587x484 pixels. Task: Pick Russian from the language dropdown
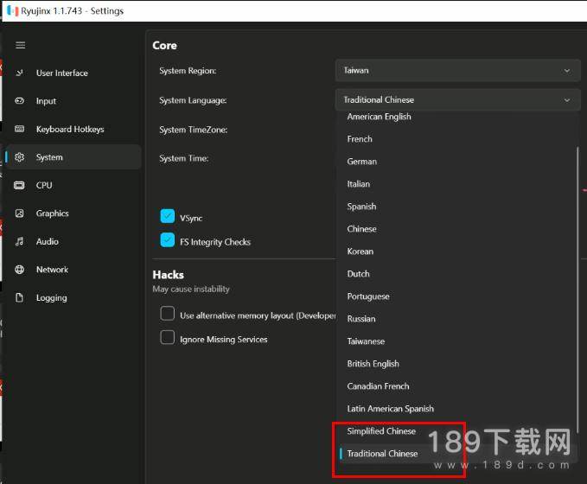456,319
